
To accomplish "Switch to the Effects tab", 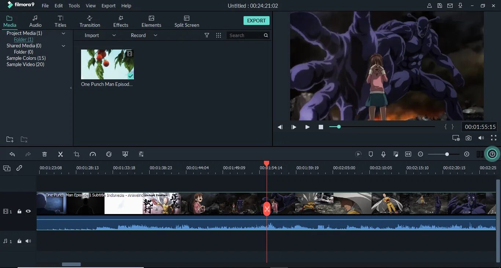I will [121, 21].
